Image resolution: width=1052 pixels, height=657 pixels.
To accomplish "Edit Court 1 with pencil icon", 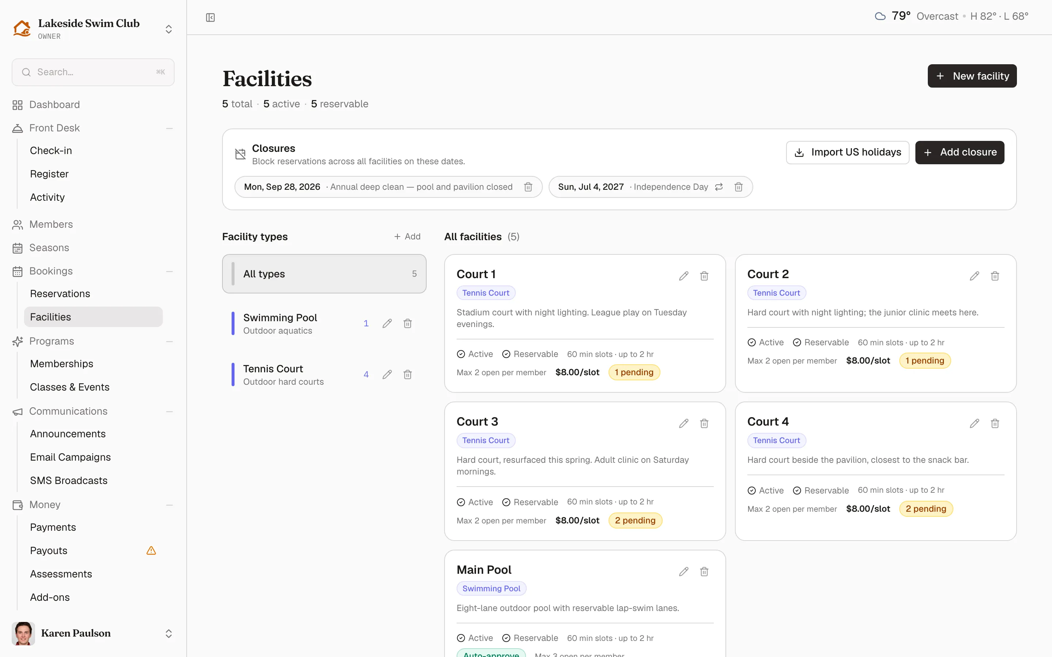I will pyautogui.click(x=684, y=276).
